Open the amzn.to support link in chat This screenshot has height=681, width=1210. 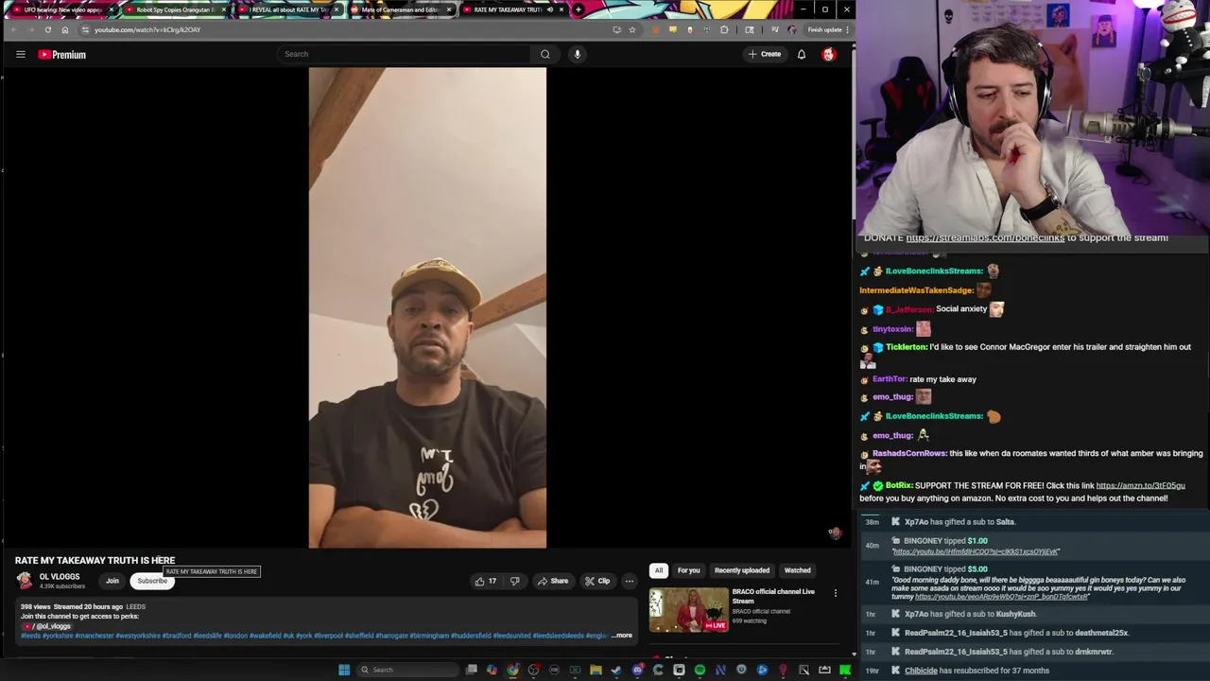tap(1140, 485)
